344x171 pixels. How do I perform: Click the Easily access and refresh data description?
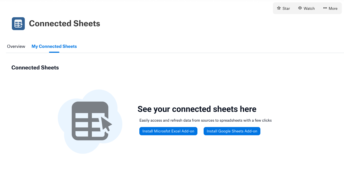(205, 120)
